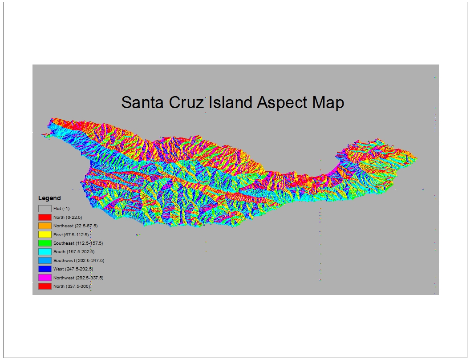Select the 'East (67.5-112.5)' legend label
Viewport: 470px width, 363px height.
[71, 234]
